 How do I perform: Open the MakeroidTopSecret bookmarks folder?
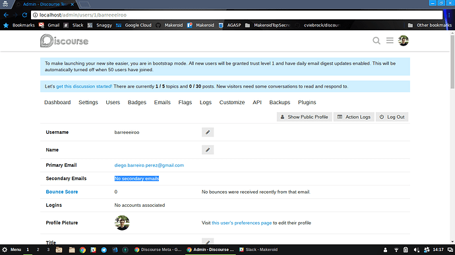coord(267,25)
